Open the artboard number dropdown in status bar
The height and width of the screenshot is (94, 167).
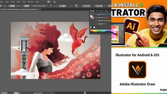[19, 93]
